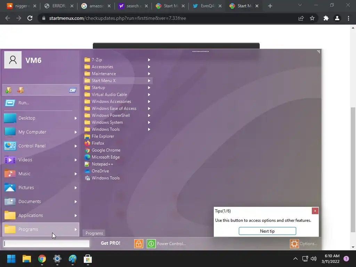
Task: Click the blue window icon beside the add and remove icons
Action: pos(73,90)
